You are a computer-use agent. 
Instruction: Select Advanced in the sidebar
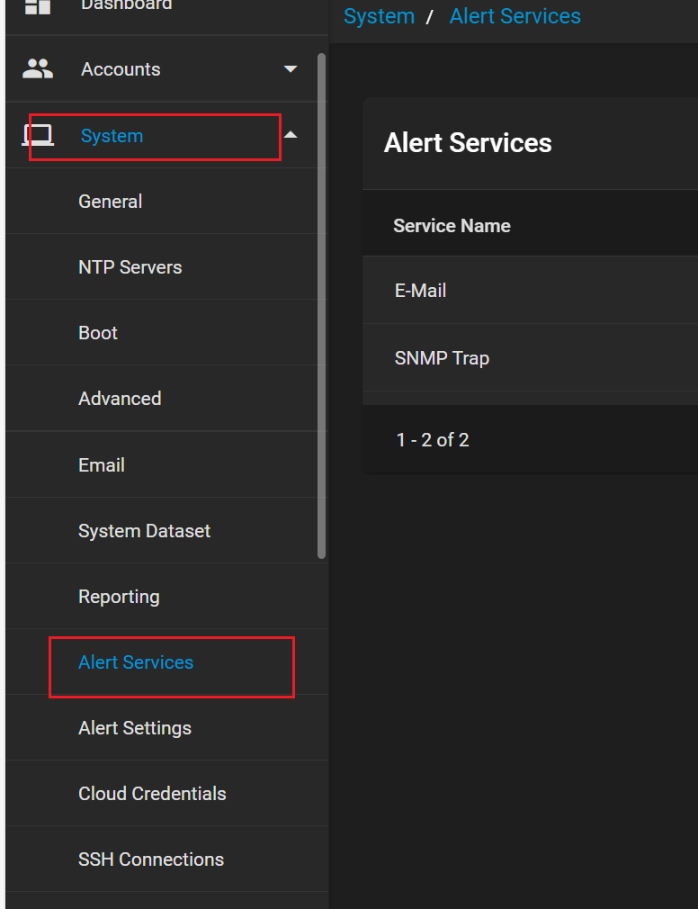[120, 399]
